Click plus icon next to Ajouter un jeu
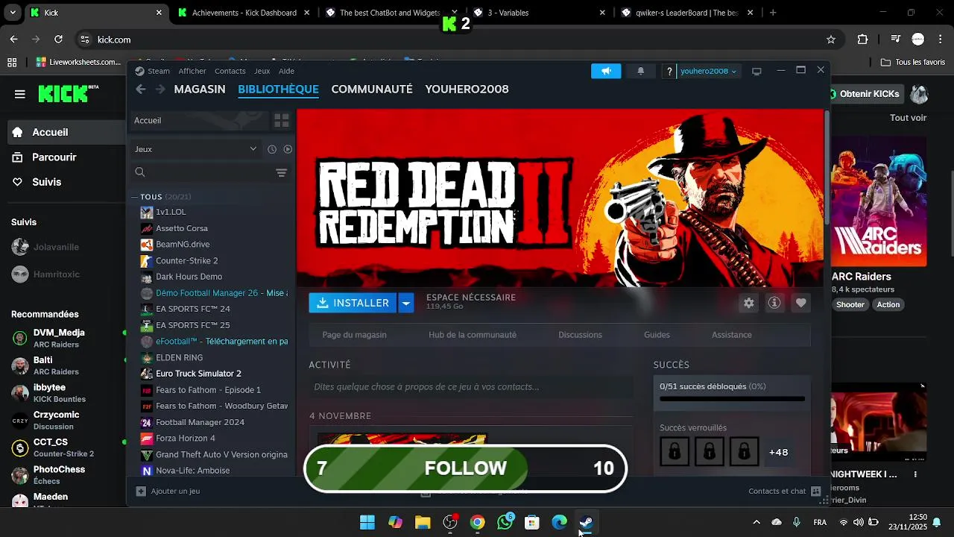 (x=141, y=492)
